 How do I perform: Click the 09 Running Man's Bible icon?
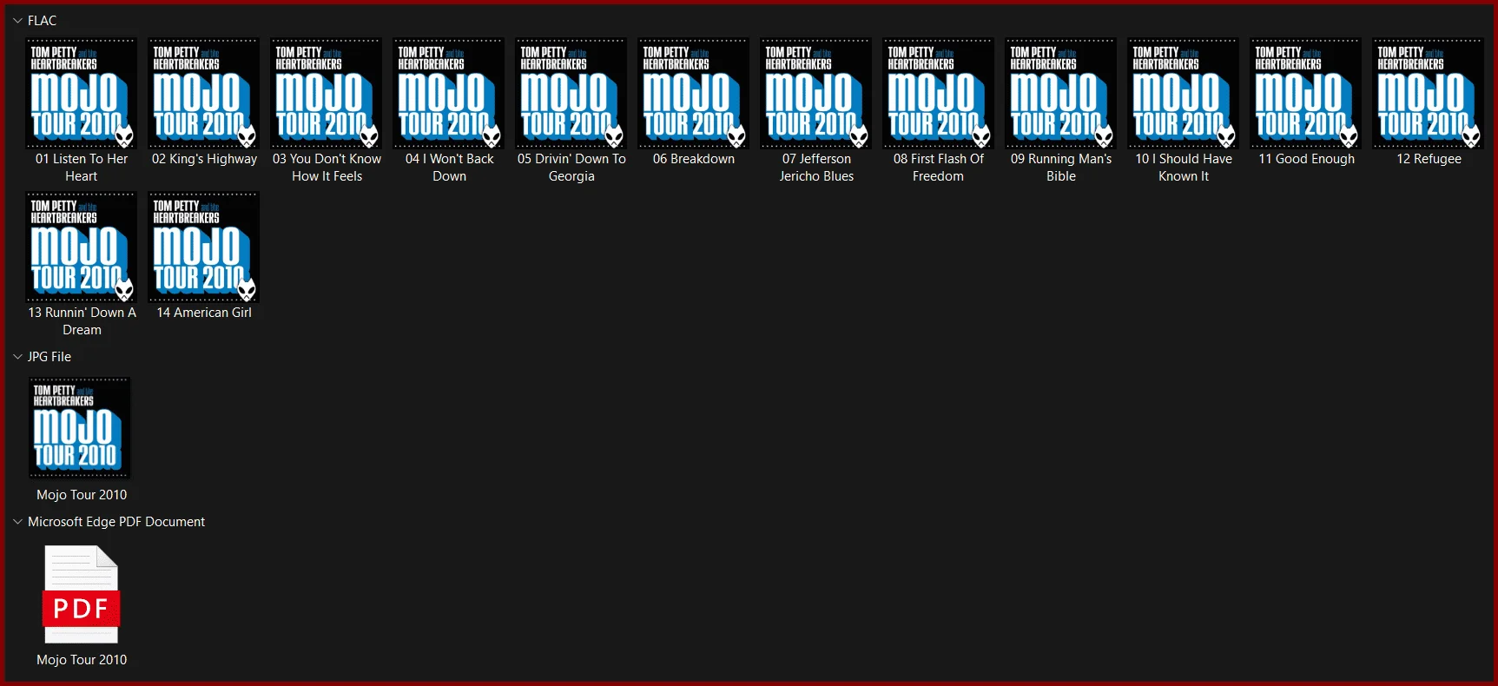[x=1061, y=93]
